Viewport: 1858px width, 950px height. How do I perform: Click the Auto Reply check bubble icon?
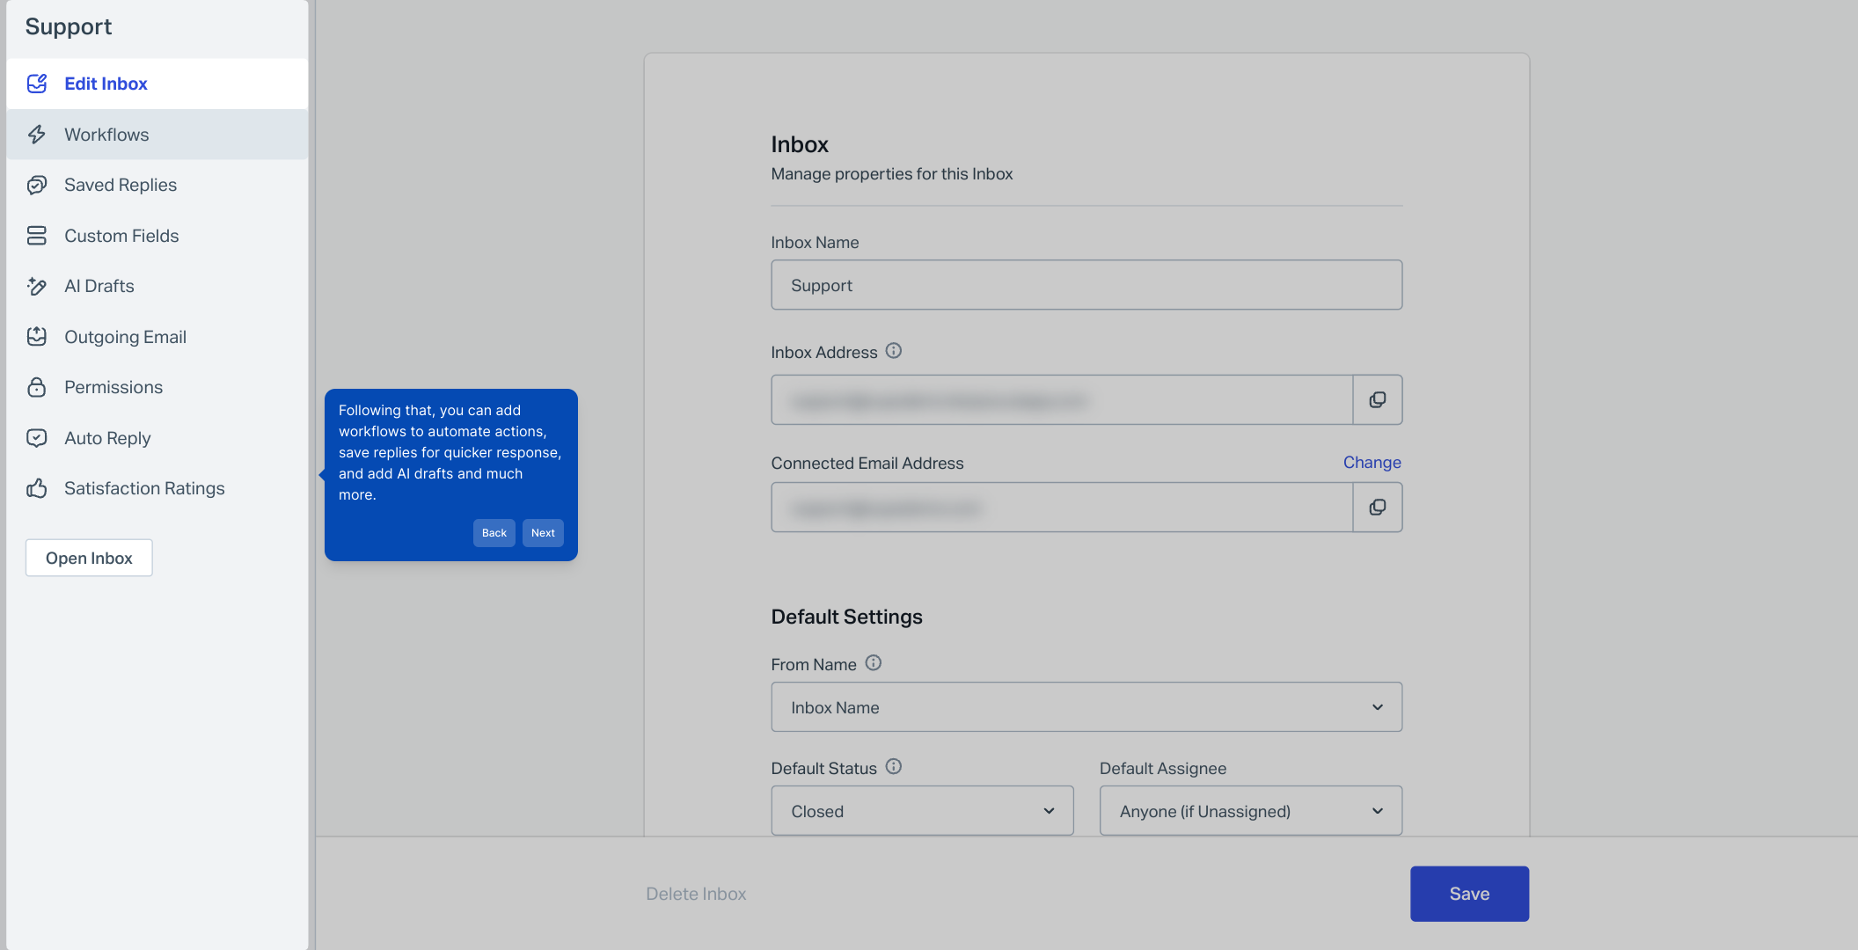(x=37, y=438)
